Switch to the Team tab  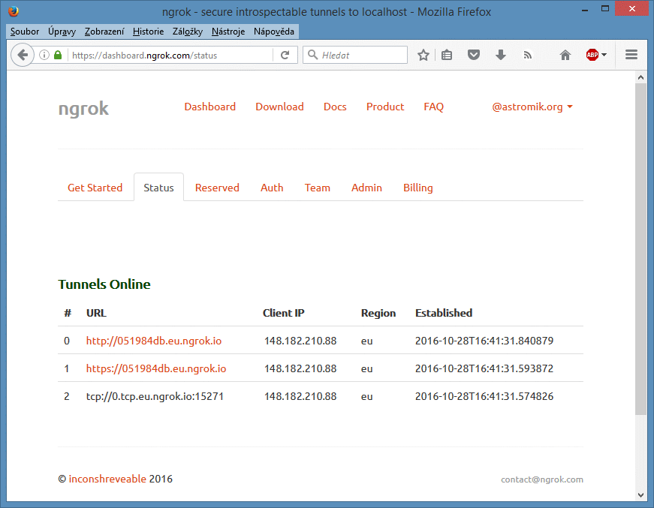pyautogui.click(x=317, y=188)
